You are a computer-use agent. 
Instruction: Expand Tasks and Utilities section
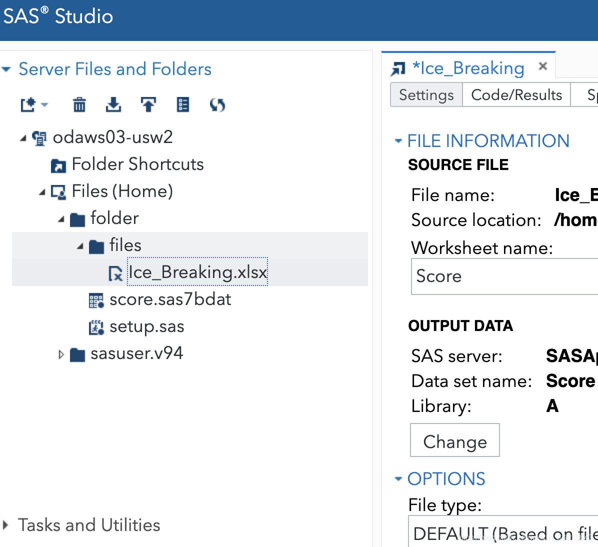pos(5,525)
